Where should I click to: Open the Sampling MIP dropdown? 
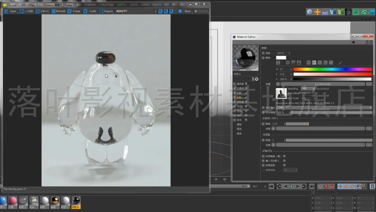[308, 89]
